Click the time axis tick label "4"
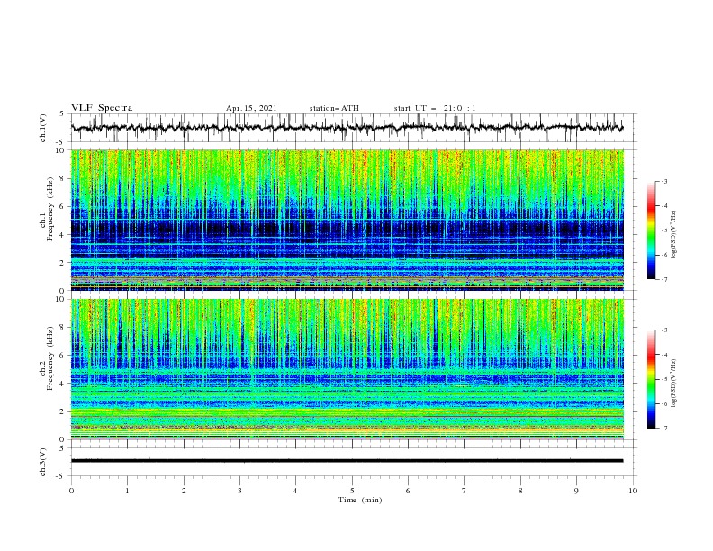Viewport: 713px width, 551px height. tap(295, 491)
